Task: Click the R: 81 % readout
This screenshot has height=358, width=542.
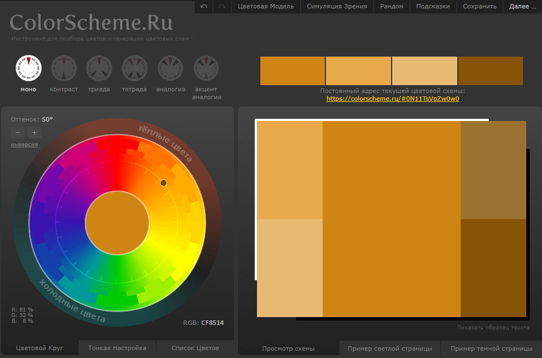Action: pos(22,310)
